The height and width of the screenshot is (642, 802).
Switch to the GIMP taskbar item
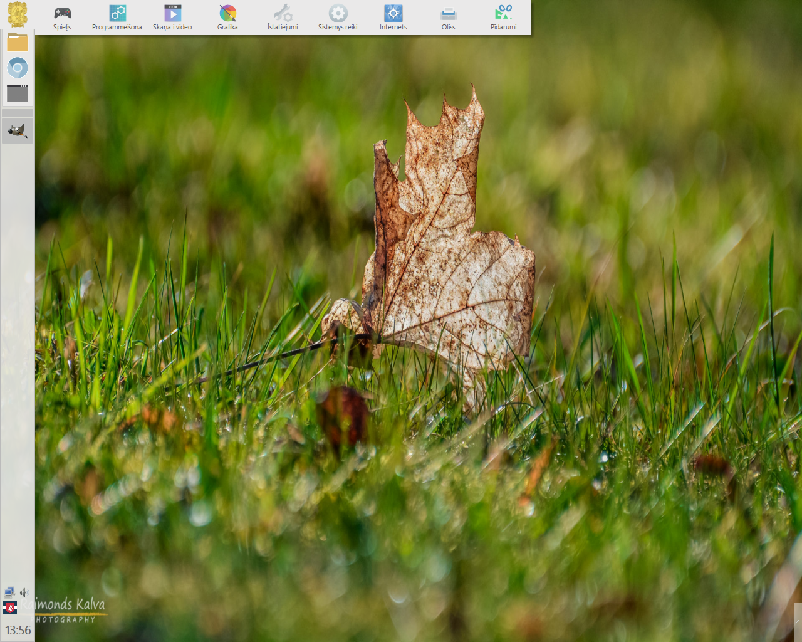[x=18, y=131]
